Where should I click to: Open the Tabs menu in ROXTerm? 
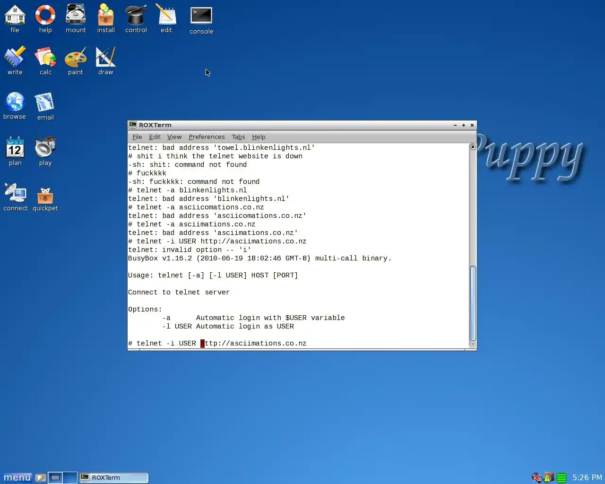[x=238, y=137]
